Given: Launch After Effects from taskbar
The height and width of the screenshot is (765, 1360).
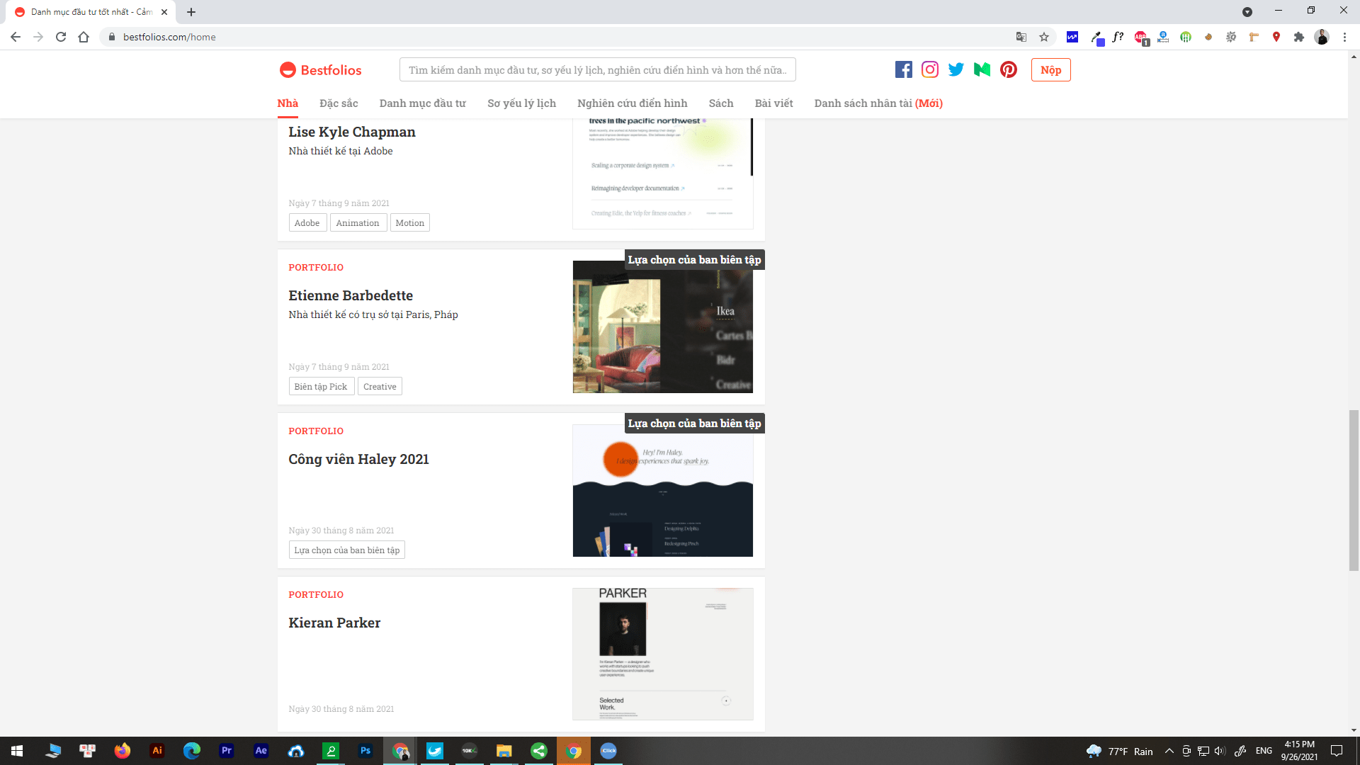Looking at the screenshot, I should pyautogui.click(x=261, y=751).
